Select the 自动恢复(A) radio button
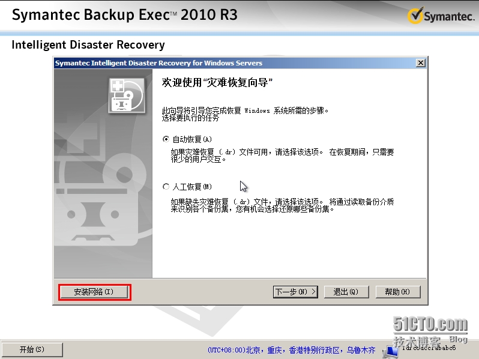The width and height of the screenshot is (479, 359). coord(166,139)
